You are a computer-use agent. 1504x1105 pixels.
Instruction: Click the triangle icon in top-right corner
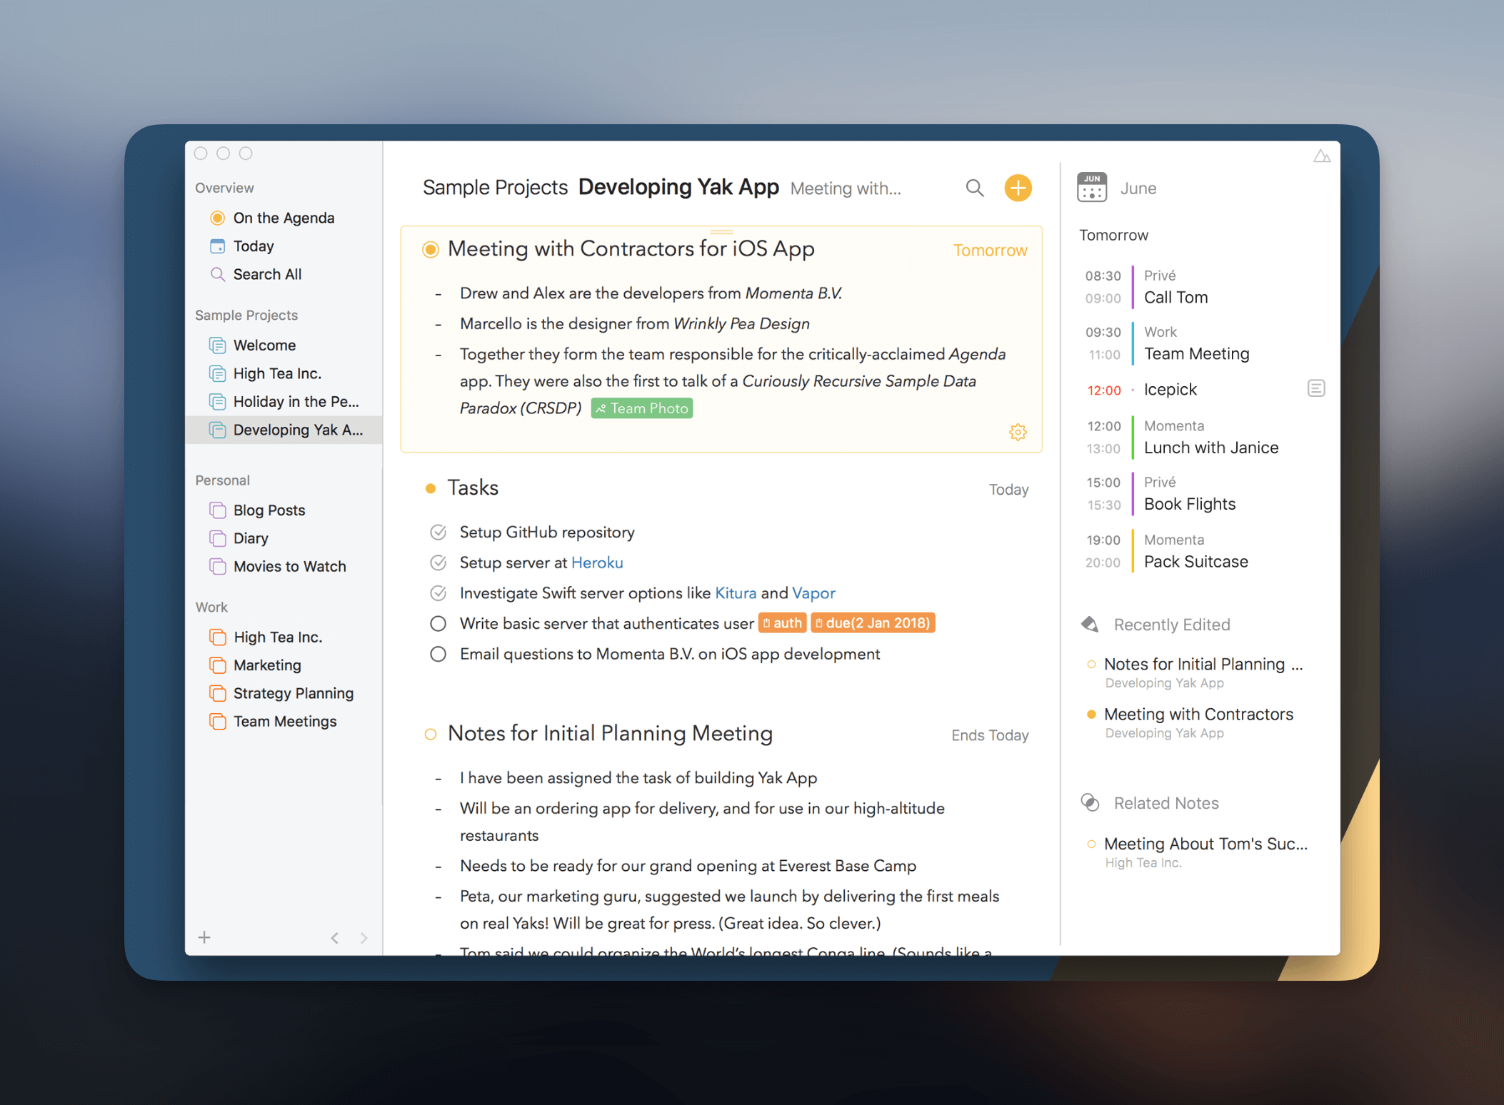pos(1321,156)
